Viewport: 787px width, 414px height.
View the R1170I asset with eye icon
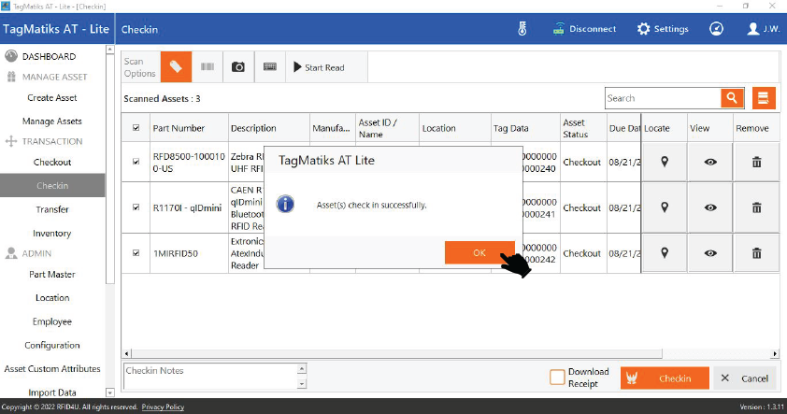710,207
